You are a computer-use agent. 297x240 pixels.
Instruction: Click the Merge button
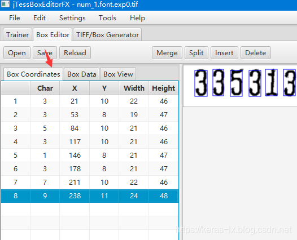167,53
